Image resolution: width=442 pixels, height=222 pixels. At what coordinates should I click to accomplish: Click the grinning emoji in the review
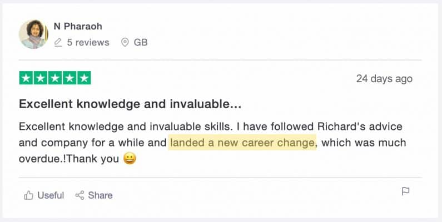[130, 159]
